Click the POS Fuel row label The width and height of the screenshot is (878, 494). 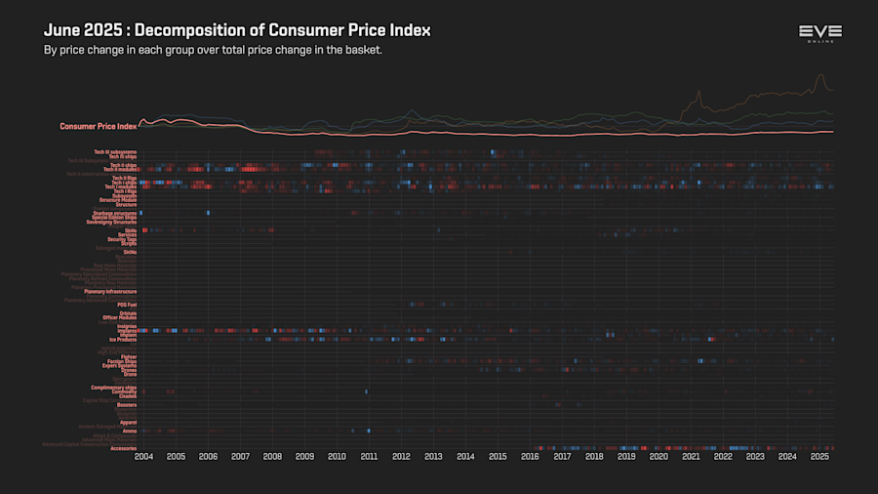pos(127,305)
